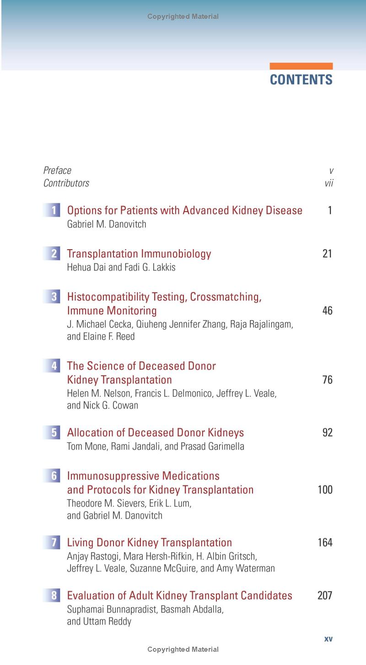Click the chapter 6 number badge
366x665 pixels.
(54, 476)
